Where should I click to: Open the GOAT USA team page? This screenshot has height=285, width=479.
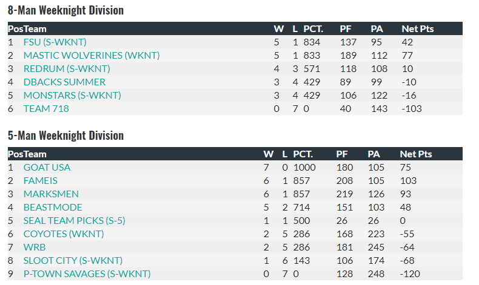pos(47,168)
